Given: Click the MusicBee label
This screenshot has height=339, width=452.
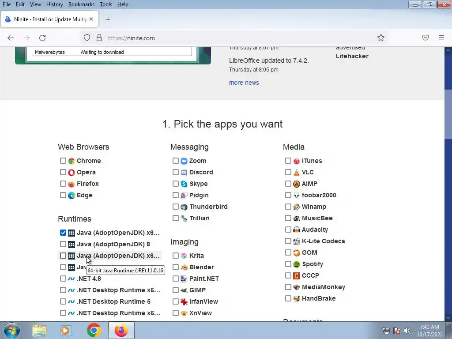Looking at the screenshot, I should point(317,218).
